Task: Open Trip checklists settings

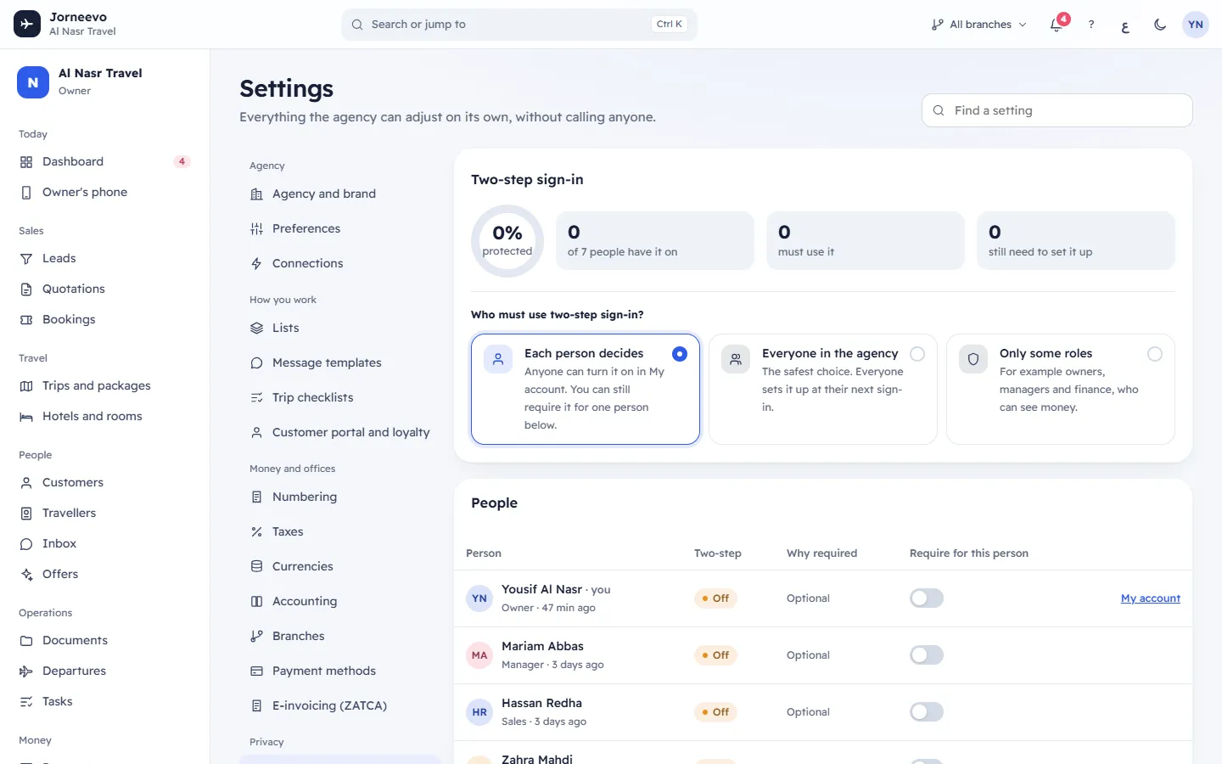Action: 339,397
